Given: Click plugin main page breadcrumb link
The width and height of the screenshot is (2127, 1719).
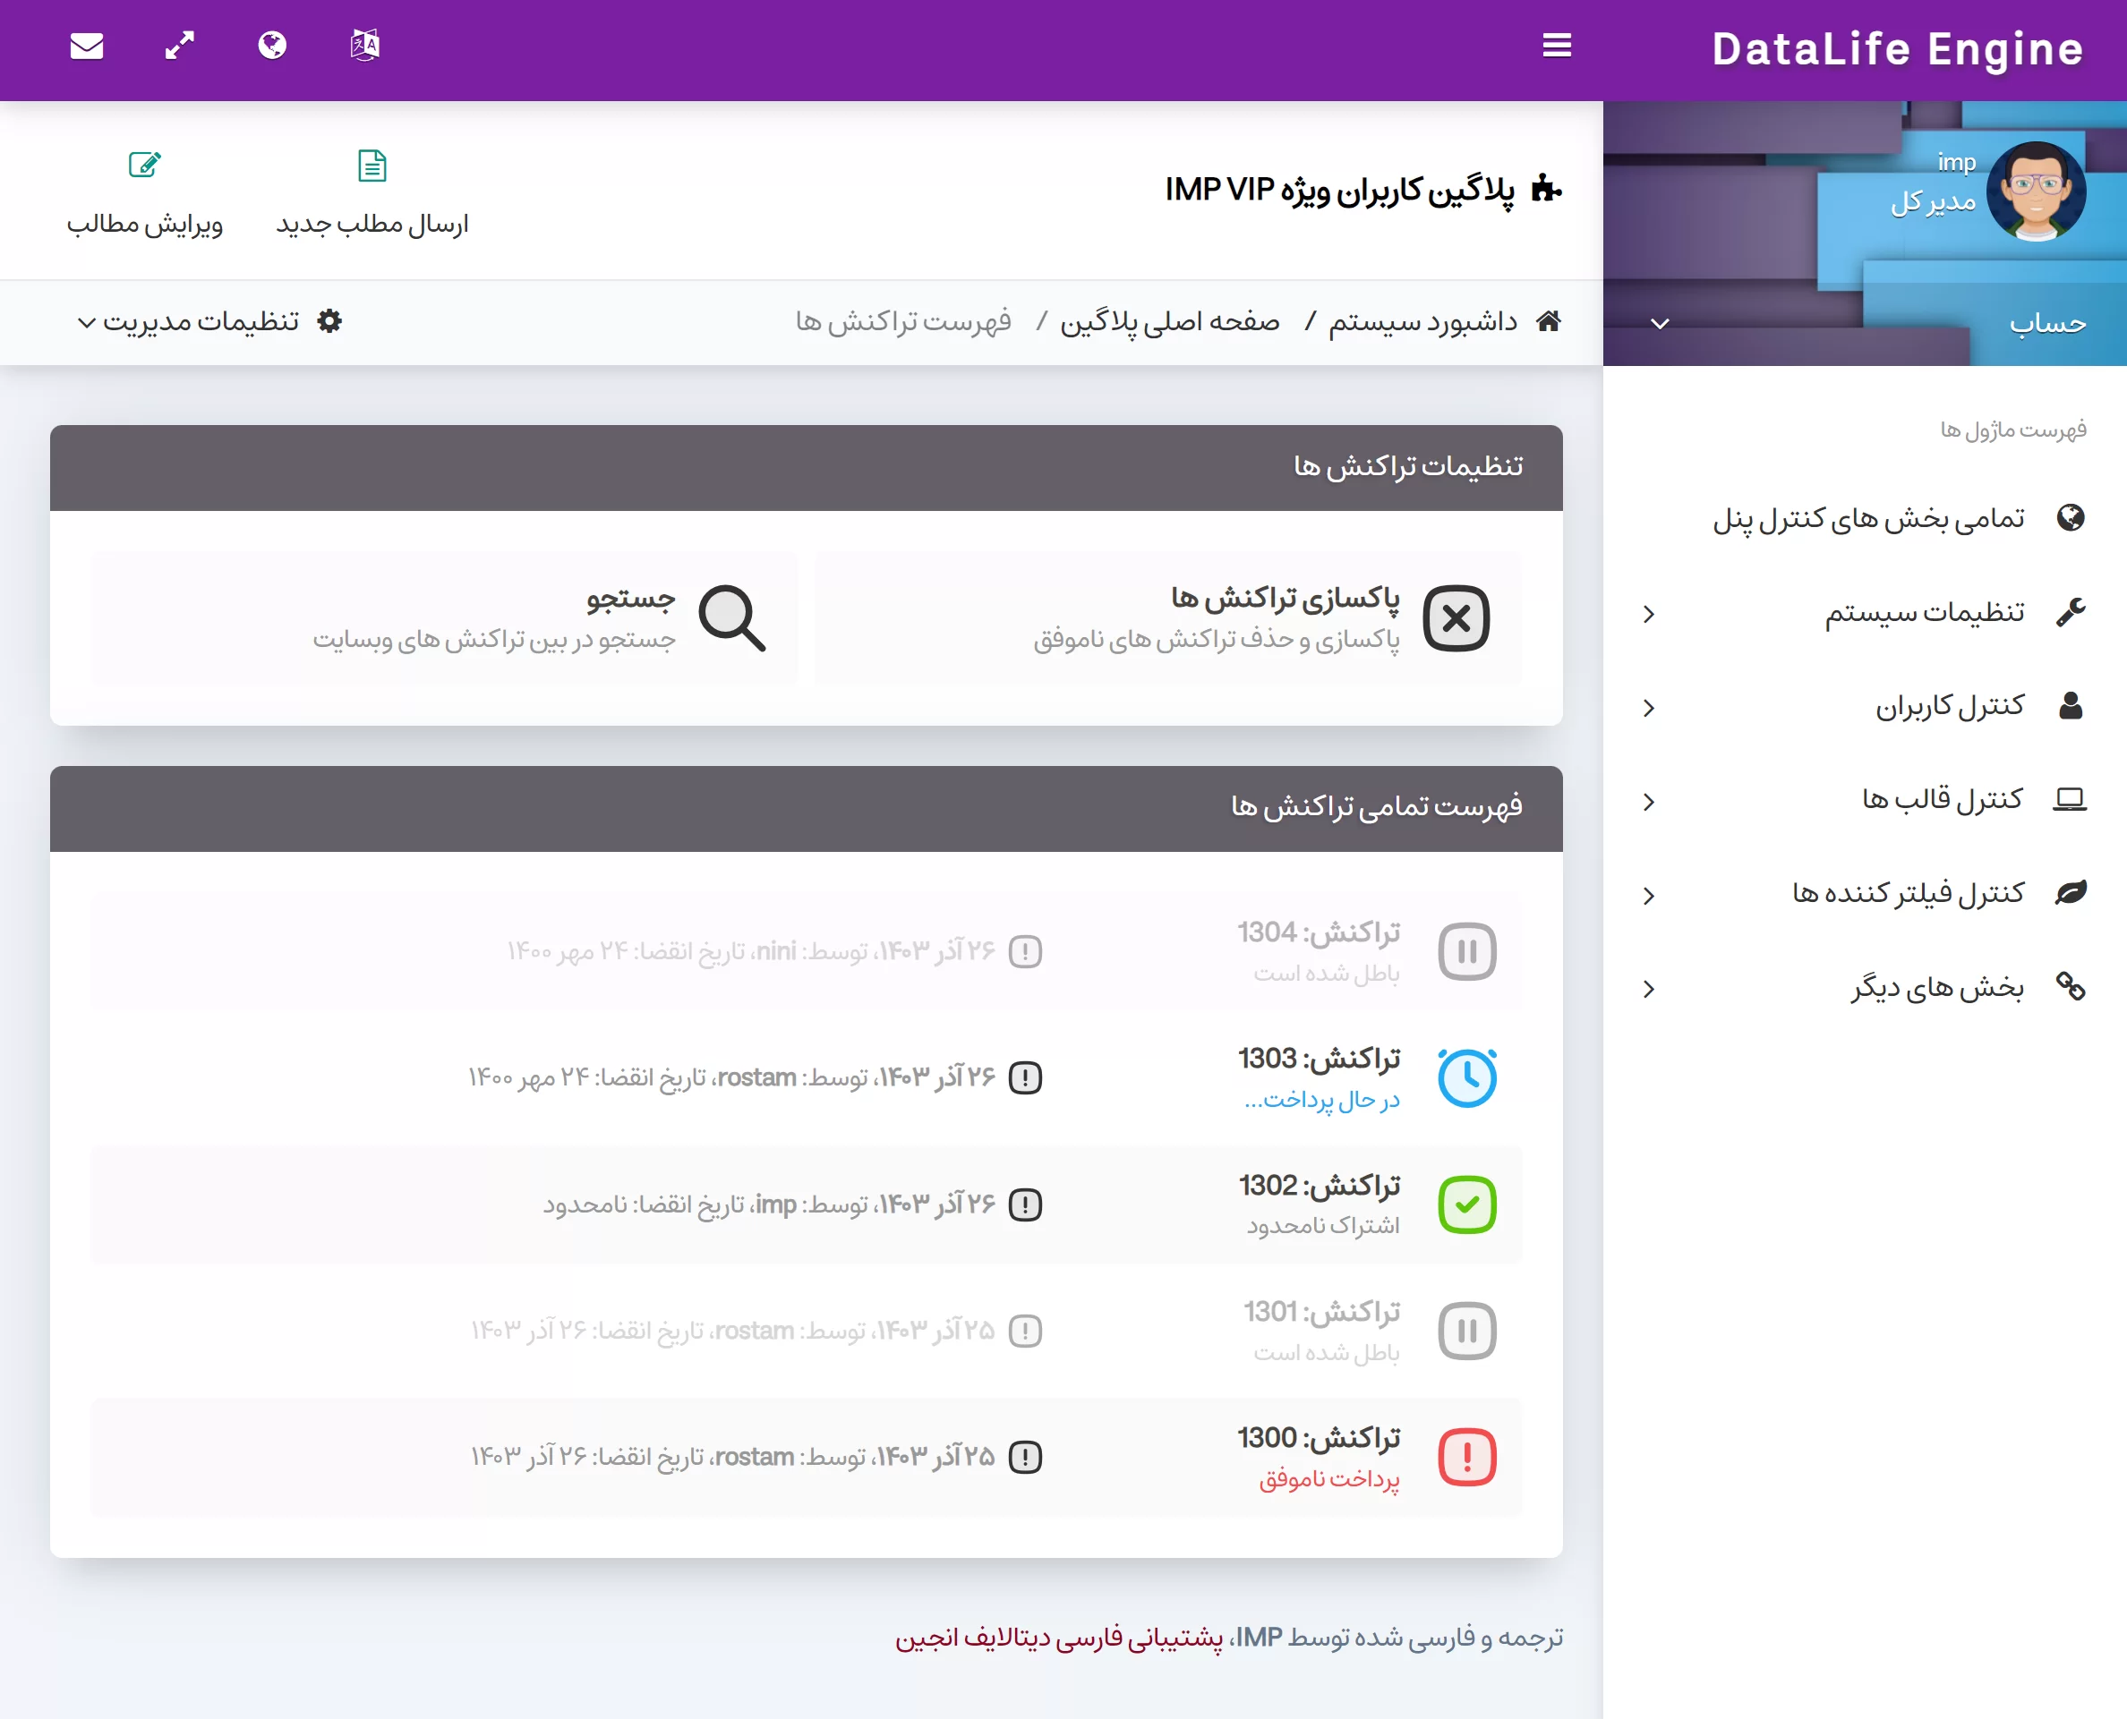Looking at the screenshot, I should click(1169, 322).
